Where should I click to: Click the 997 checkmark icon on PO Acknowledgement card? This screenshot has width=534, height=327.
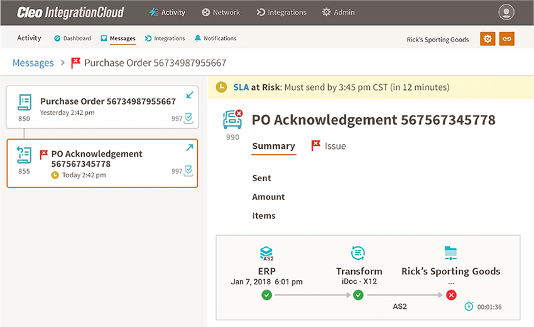pyautogui.click(x=188, y=170)
